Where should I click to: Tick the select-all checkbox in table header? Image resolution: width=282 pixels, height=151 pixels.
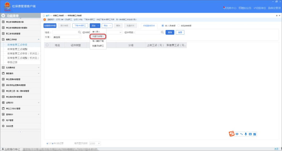(47, 45)
